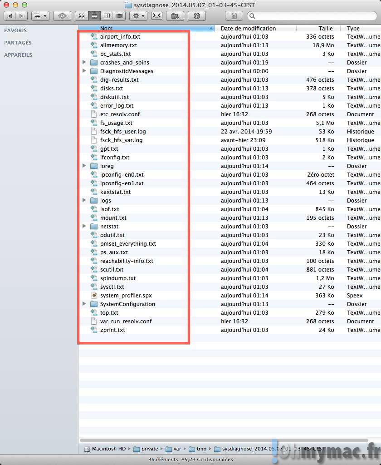
Task: Click the Finder search field
Action: (x=313, y=16)
